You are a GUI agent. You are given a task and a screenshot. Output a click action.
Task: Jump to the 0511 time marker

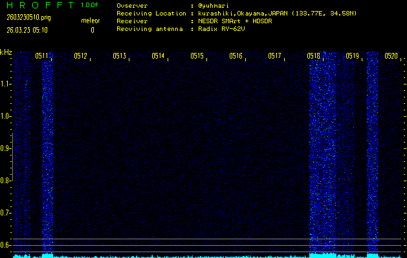pos(42,56)
